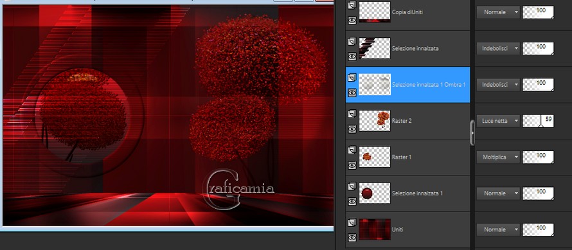Click layer type icon of Uniti
Image resolution: width=572 pixels, height=250 pixels.
point(352,222)
